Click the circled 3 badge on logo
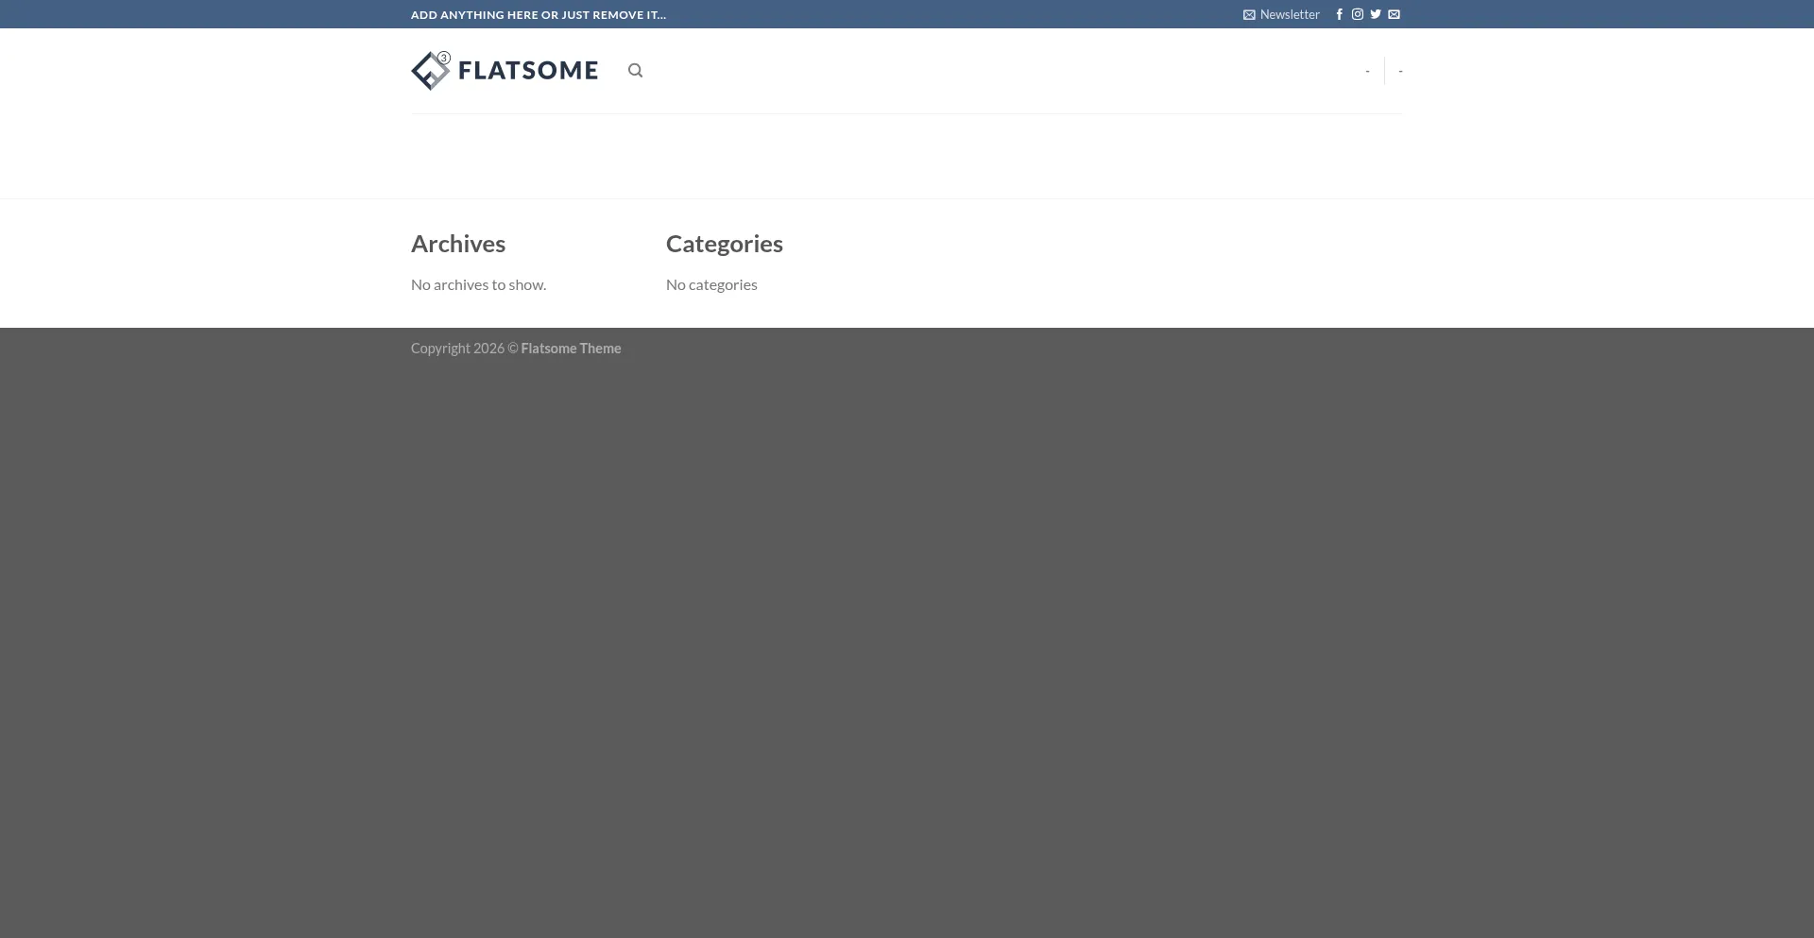The width and height of the screenshot is (1814, 938). [x=443, y=58]
